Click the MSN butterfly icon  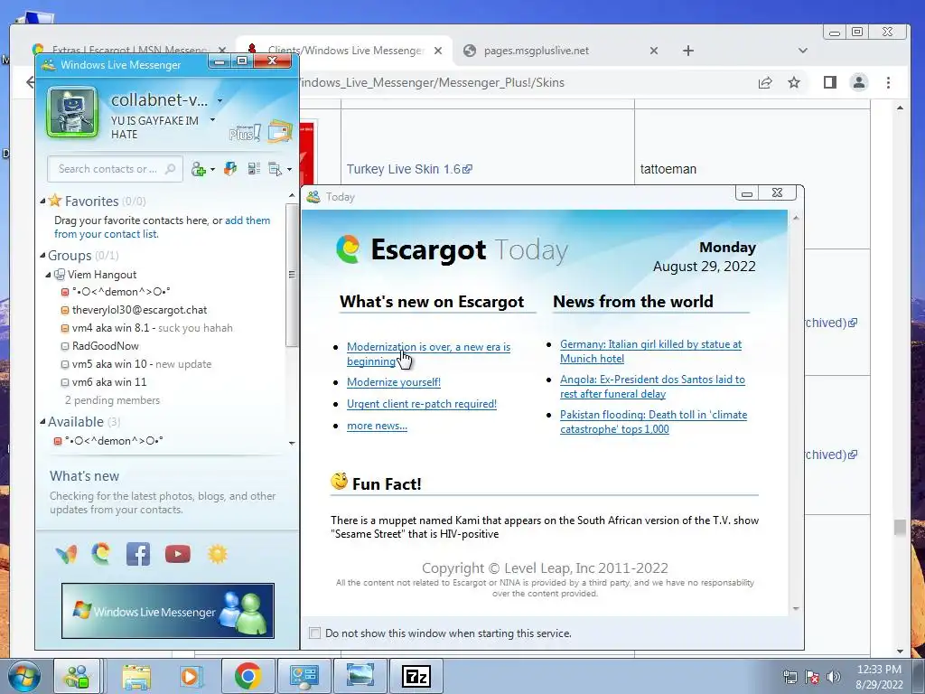(x=66, y=554)
